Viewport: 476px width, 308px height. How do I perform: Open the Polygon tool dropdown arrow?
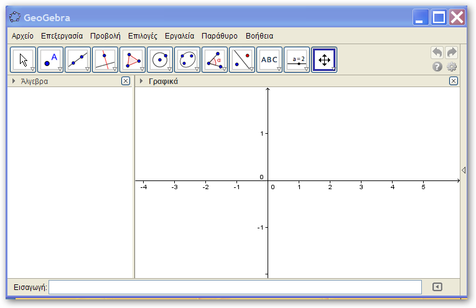[142, 69]
